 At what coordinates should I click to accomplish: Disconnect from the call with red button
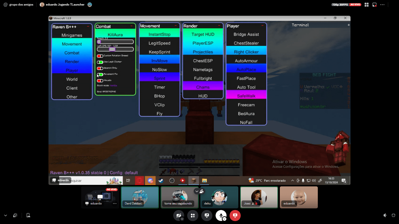(x=235, y=216)
